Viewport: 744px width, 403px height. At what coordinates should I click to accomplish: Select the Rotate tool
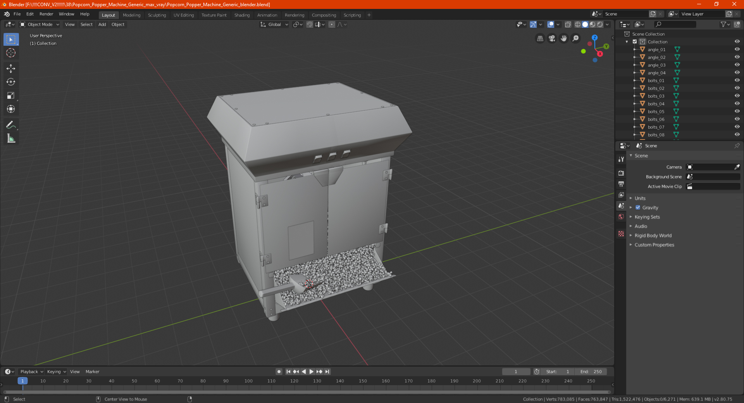(x=11, y=82)
